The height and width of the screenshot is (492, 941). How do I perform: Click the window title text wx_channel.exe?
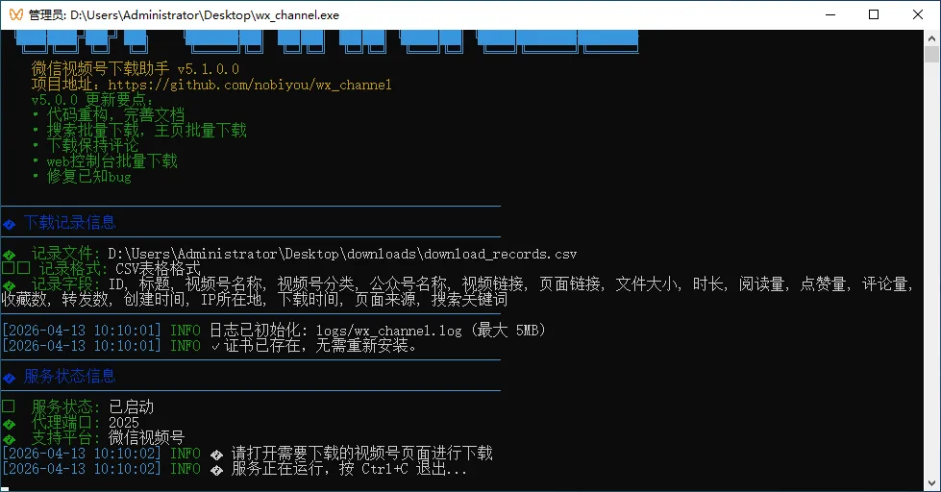[x=297, y=15]
